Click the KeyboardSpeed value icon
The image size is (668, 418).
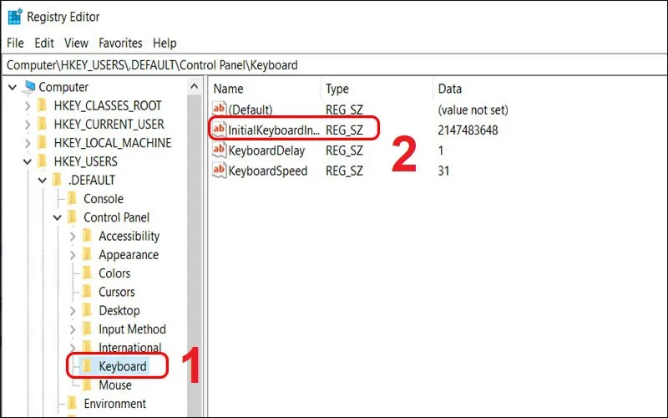coord(220,171)
